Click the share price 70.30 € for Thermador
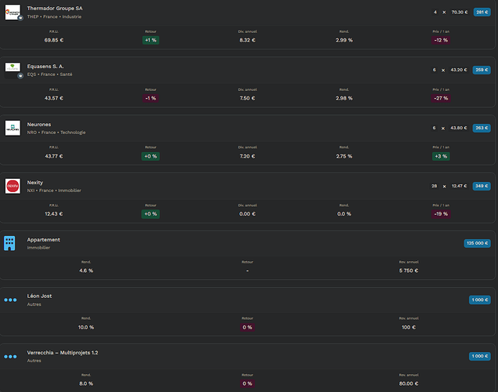 460,12
